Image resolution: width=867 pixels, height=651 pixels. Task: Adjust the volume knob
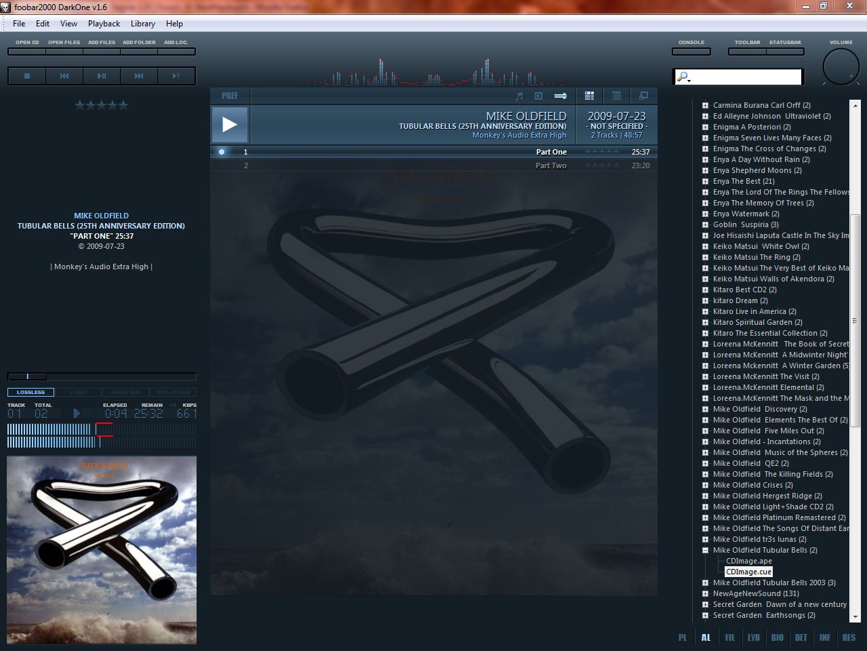pos(841,67)
